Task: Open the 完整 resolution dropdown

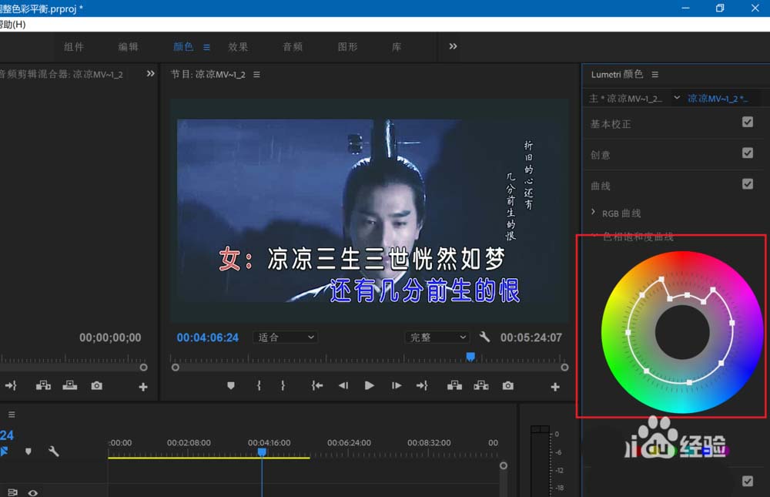Action: 437,337
